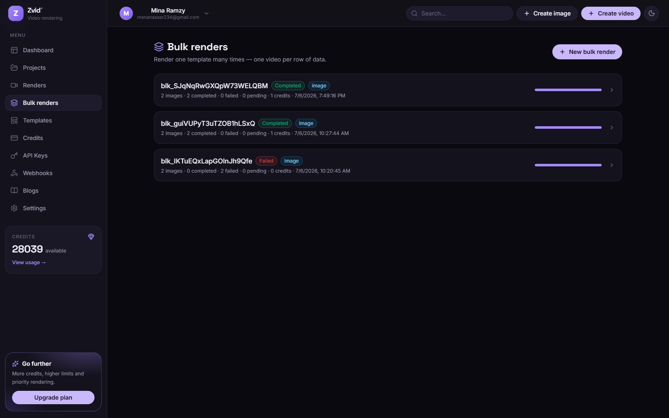Open the failed blk_IKTuEQxLapGOlnJh9Qfe row chevron
The width and height of the screenshot is (669, 418).
click(612, 165)
